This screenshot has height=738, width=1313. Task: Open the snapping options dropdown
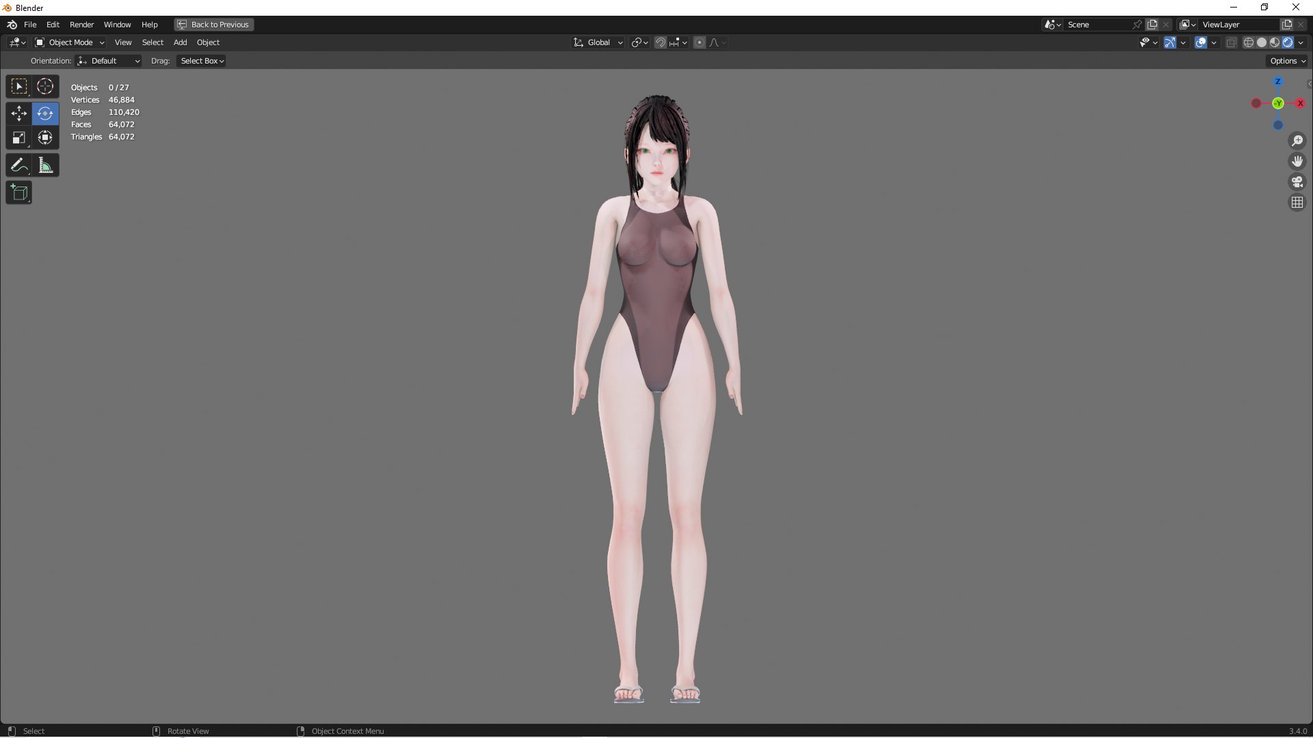678,42
